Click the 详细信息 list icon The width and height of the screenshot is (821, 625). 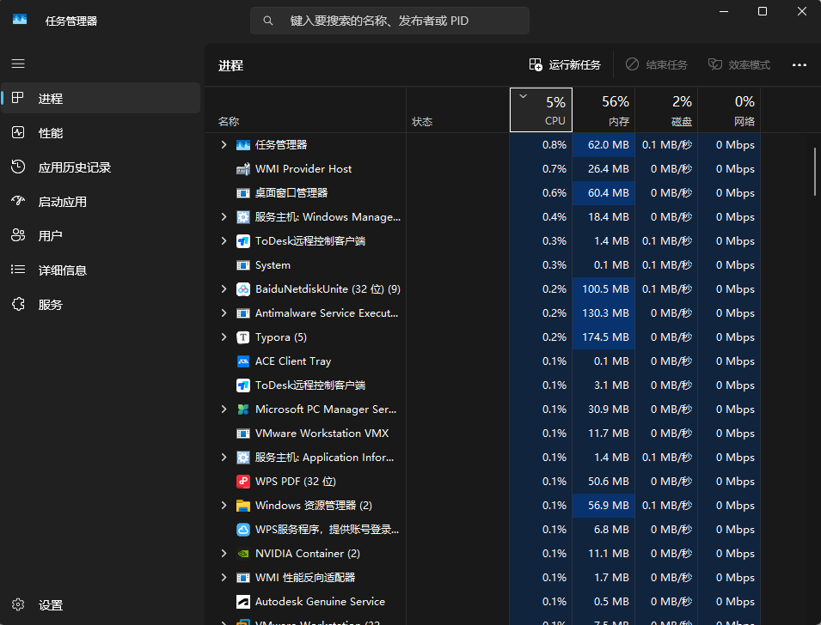18,270
